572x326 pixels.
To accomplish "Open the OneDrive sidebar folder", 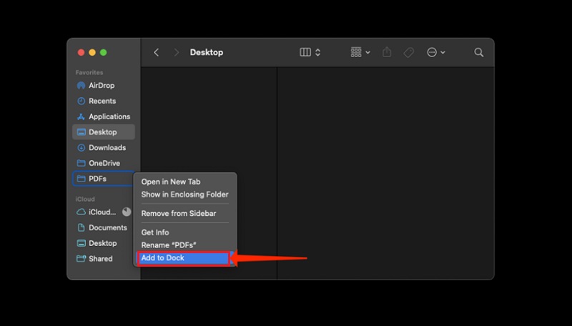I will pyautogui.click(x=104, y=164).
